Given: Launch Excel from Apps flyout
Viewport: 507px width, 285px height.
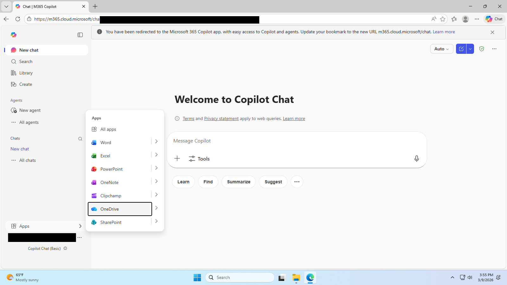Looking at the screenshot, I should click(x=120, y=156).
